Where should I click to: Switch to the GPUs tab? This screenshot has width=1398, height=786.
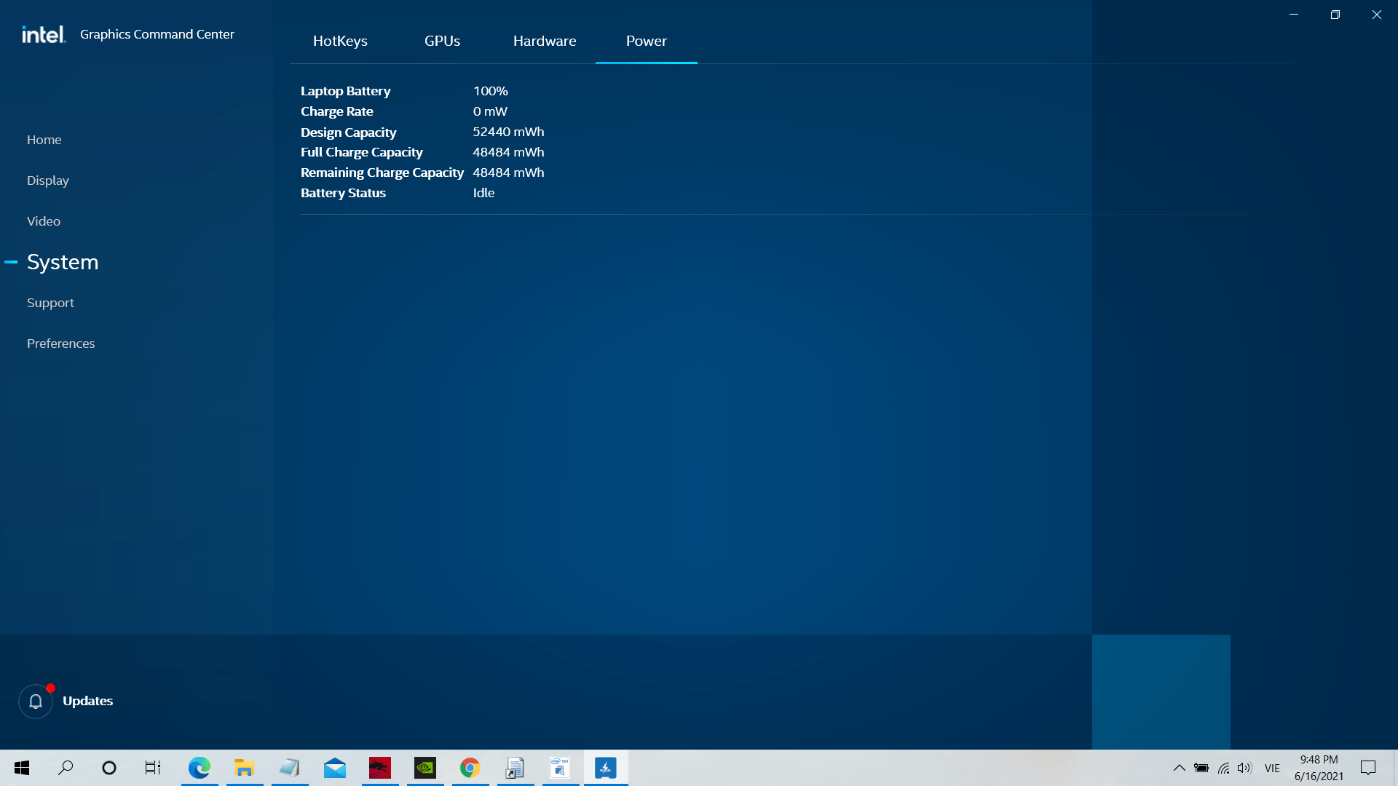[442, 41]
